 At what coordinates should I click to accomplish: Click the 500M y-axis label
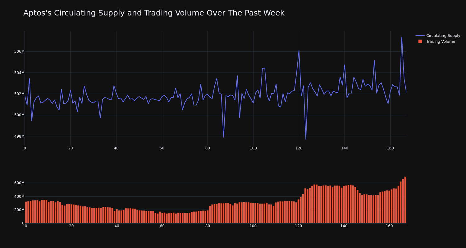click(19, 115)
